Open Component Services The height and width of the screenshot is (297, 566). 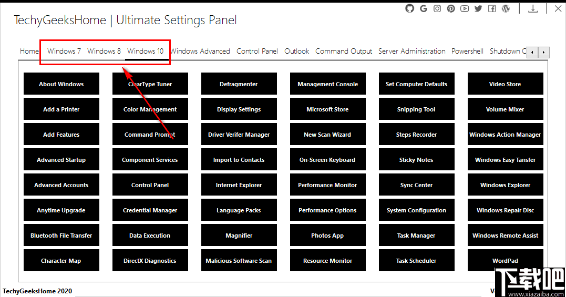coord(150,159)
